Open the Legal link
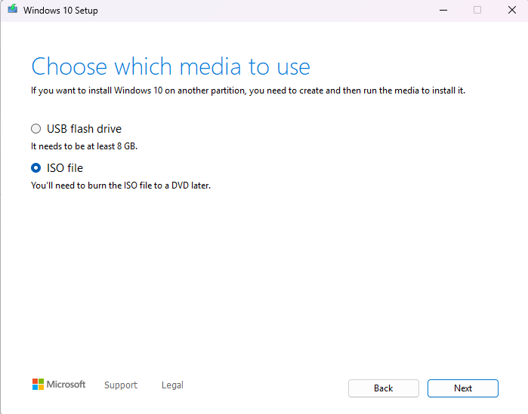 click(x=172, y=385)
